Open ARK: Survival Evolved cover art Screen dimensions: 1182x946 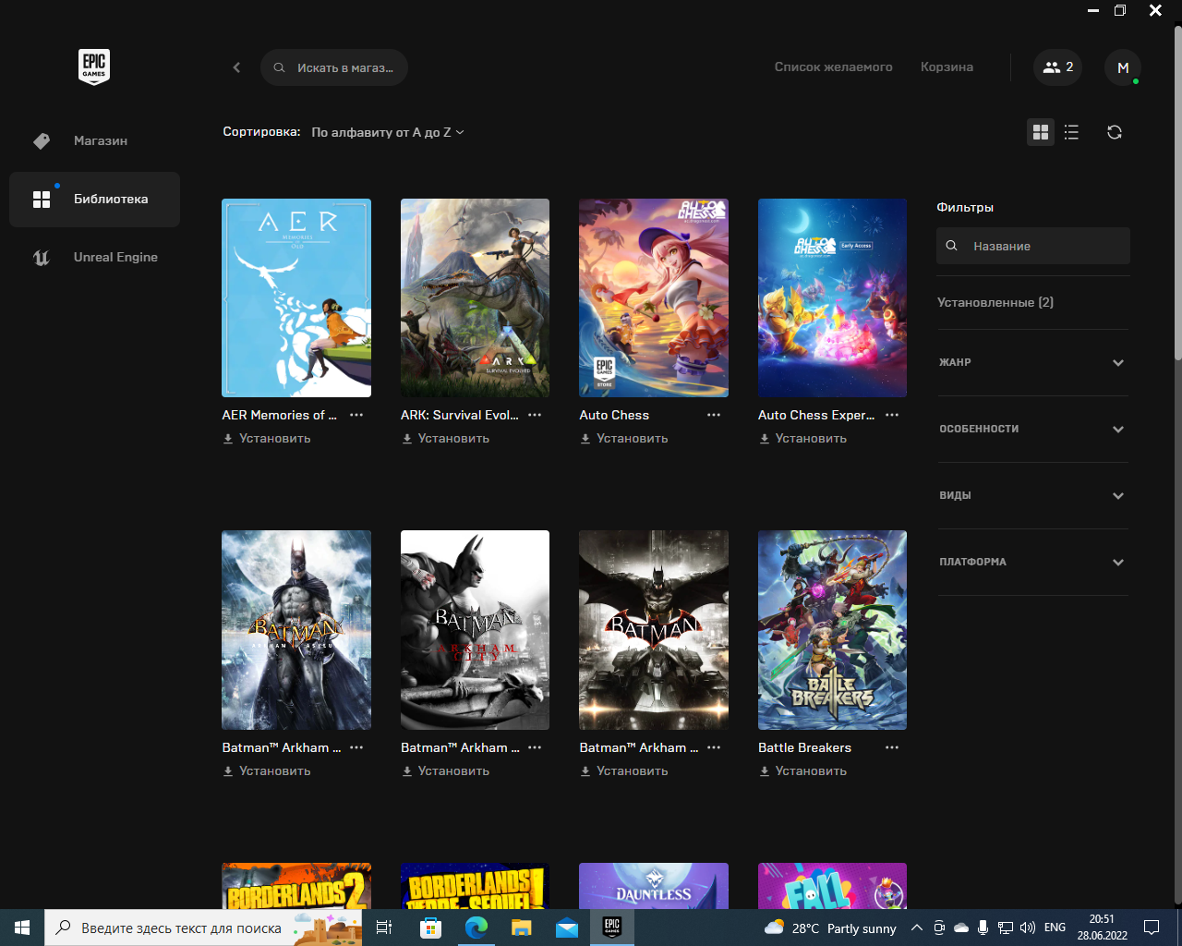point(475,298)
